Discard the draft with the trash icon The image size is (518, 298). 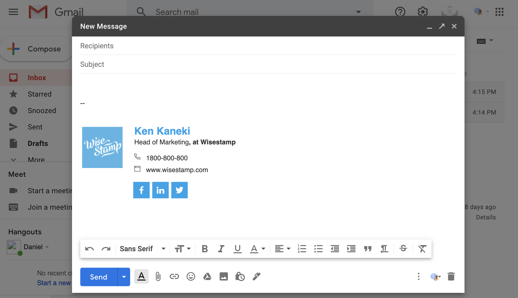click(451, 277)
